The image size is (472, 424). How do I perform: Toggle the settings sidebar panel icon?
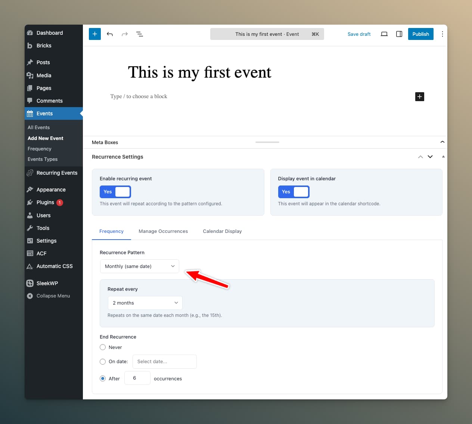pos(399,34)
